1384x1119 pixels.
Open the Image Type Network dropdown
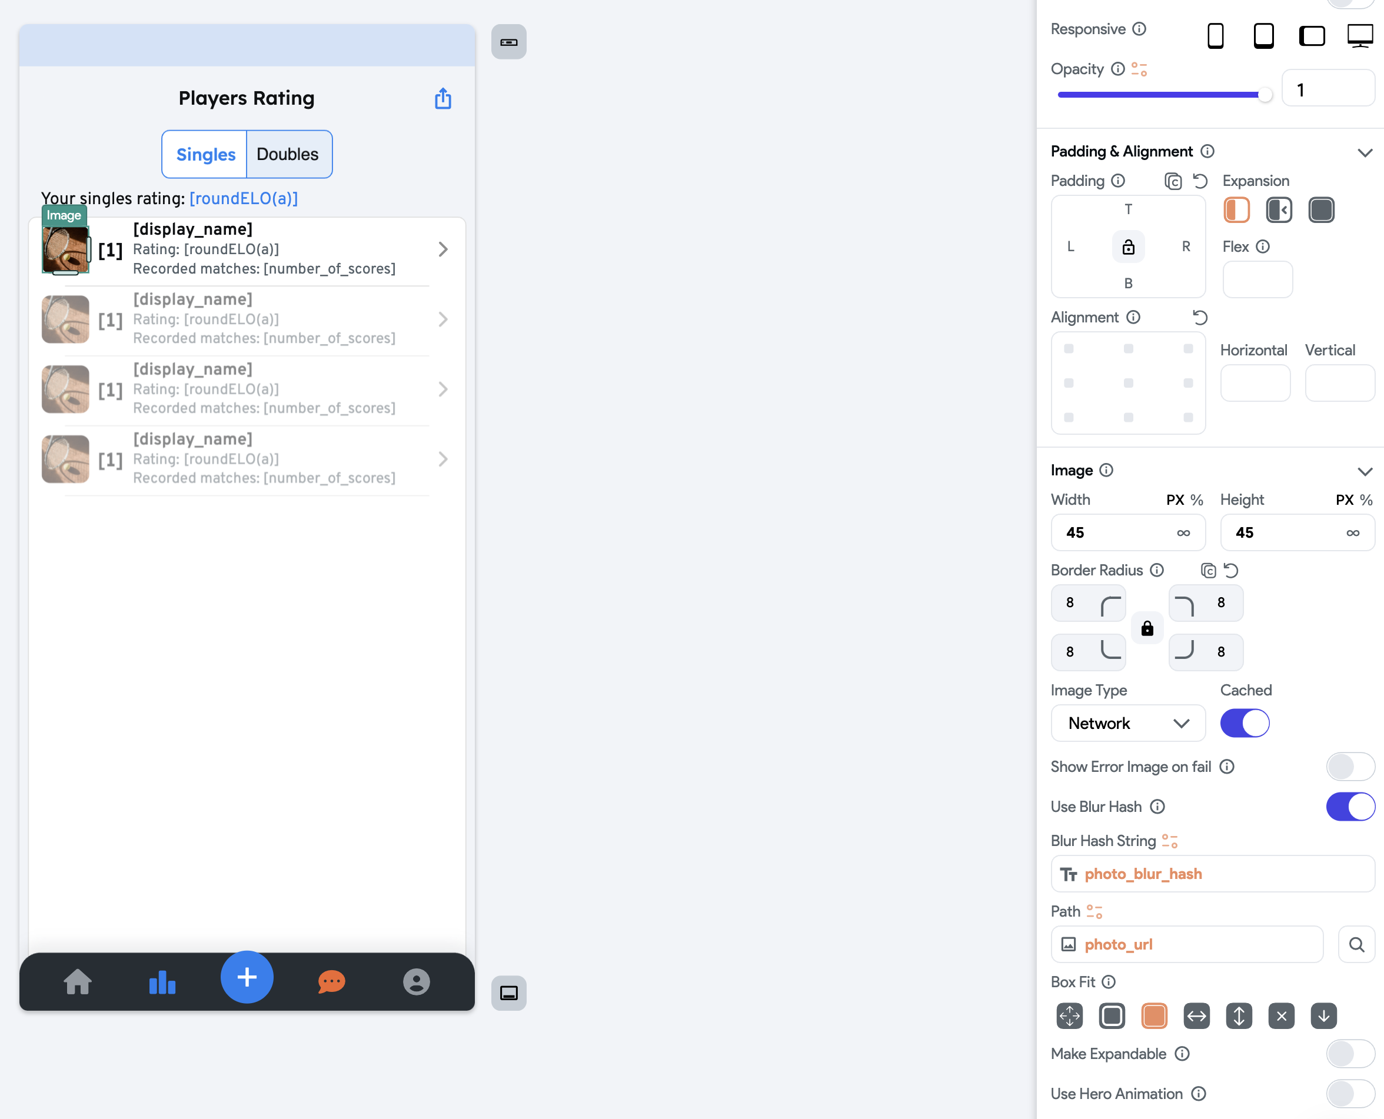coord(1127,723)
